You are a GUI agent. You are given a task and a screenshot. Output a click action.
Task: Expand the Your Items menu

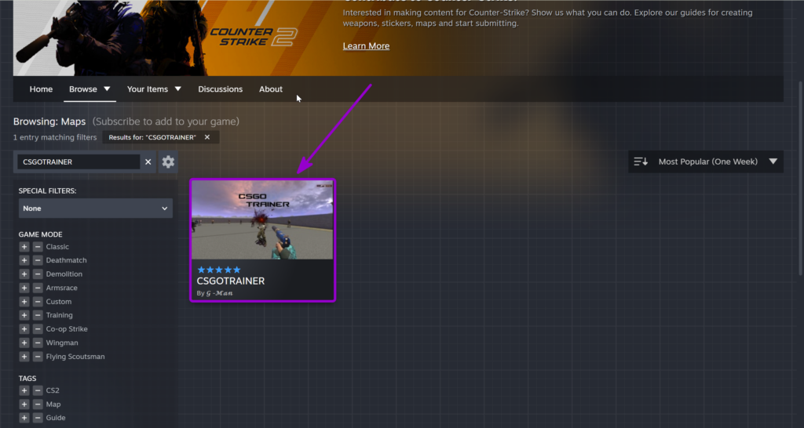[154, 89]
